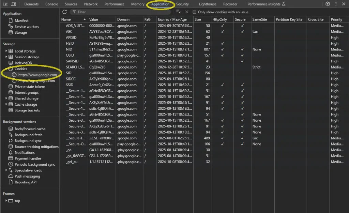This screenshot has width=349, height=213.
Task: Expand the Local storage tree node
Action: tap(6, 51)
